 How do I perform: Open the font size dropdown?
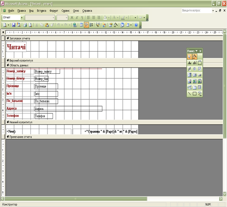66,18
